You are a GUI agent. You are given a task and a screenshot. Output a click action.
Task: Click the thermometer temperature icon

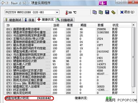coord(66,13)
